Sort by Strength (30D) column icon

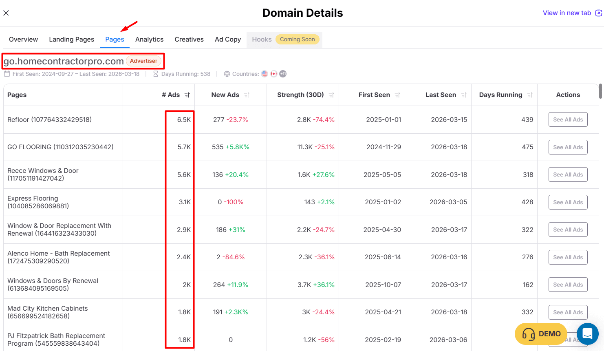click(x=331, y=95)
